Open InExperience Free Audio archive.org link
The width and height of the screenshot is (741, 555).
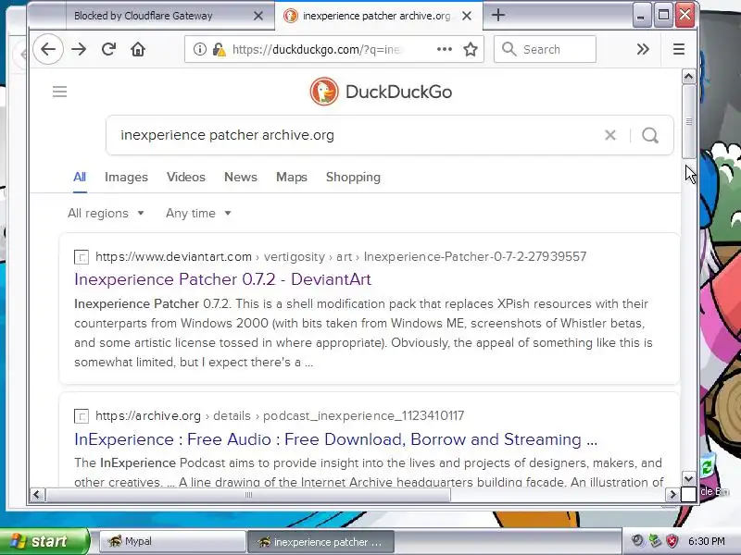coord(335,439)
